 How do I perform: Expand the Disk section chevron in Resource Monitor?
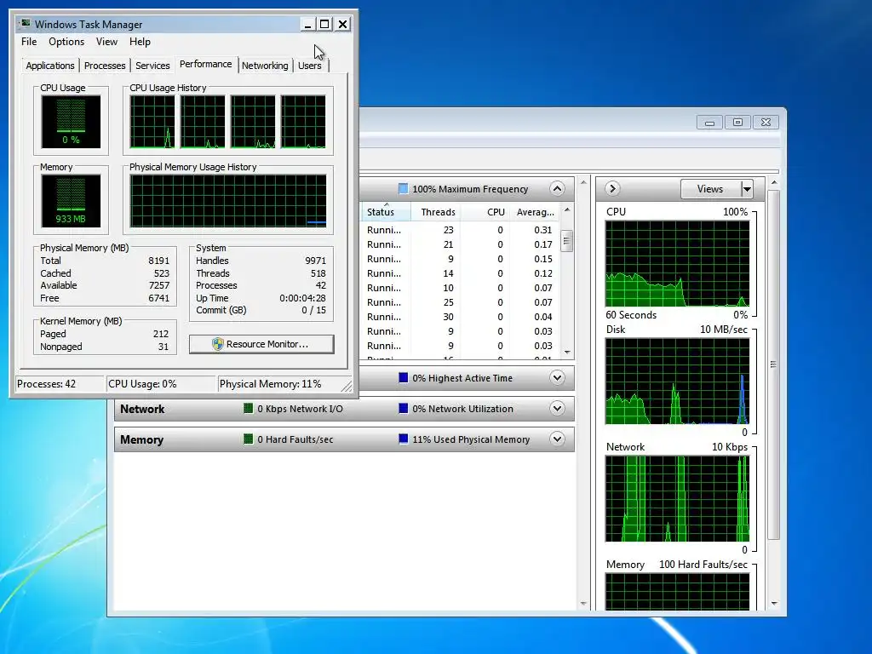click(x=557, y=378)
